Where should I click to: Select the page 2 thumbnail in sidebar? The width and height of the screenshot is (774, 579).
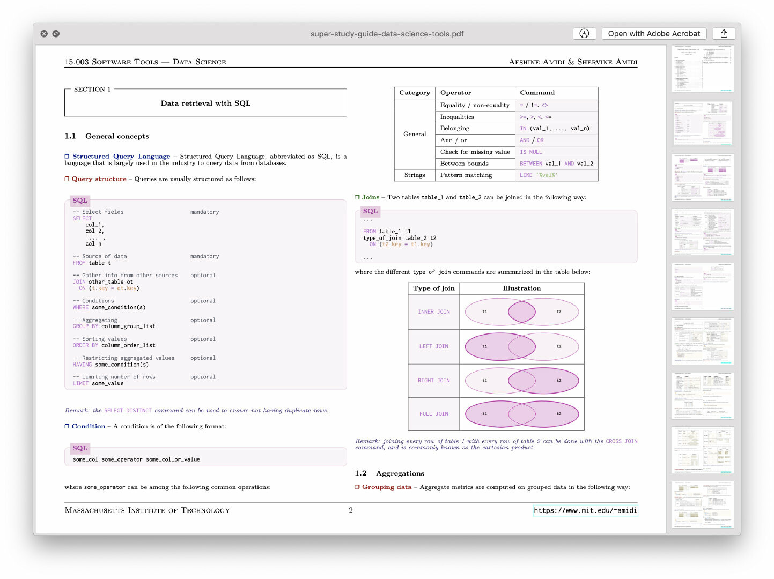703,123
